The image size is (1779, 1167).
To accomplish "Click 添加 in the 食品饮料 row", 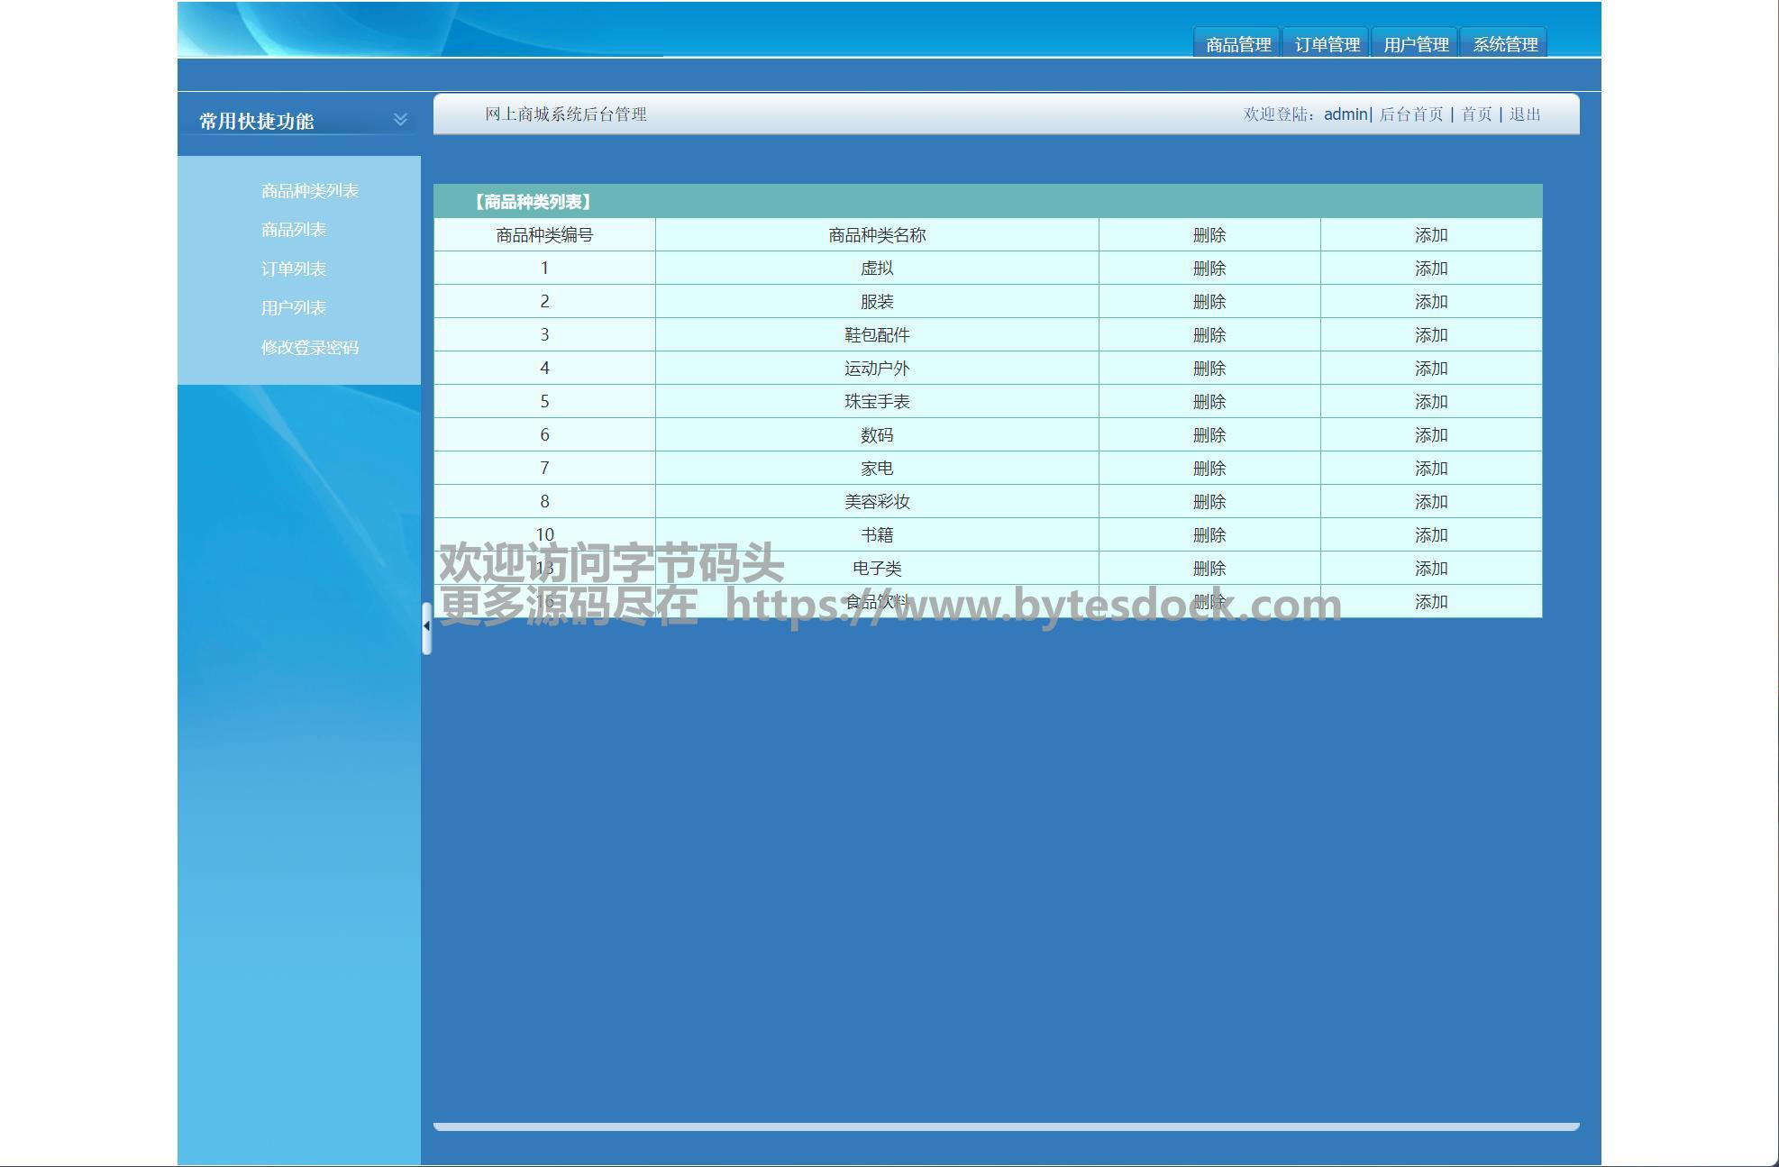I will point(1430,602).
